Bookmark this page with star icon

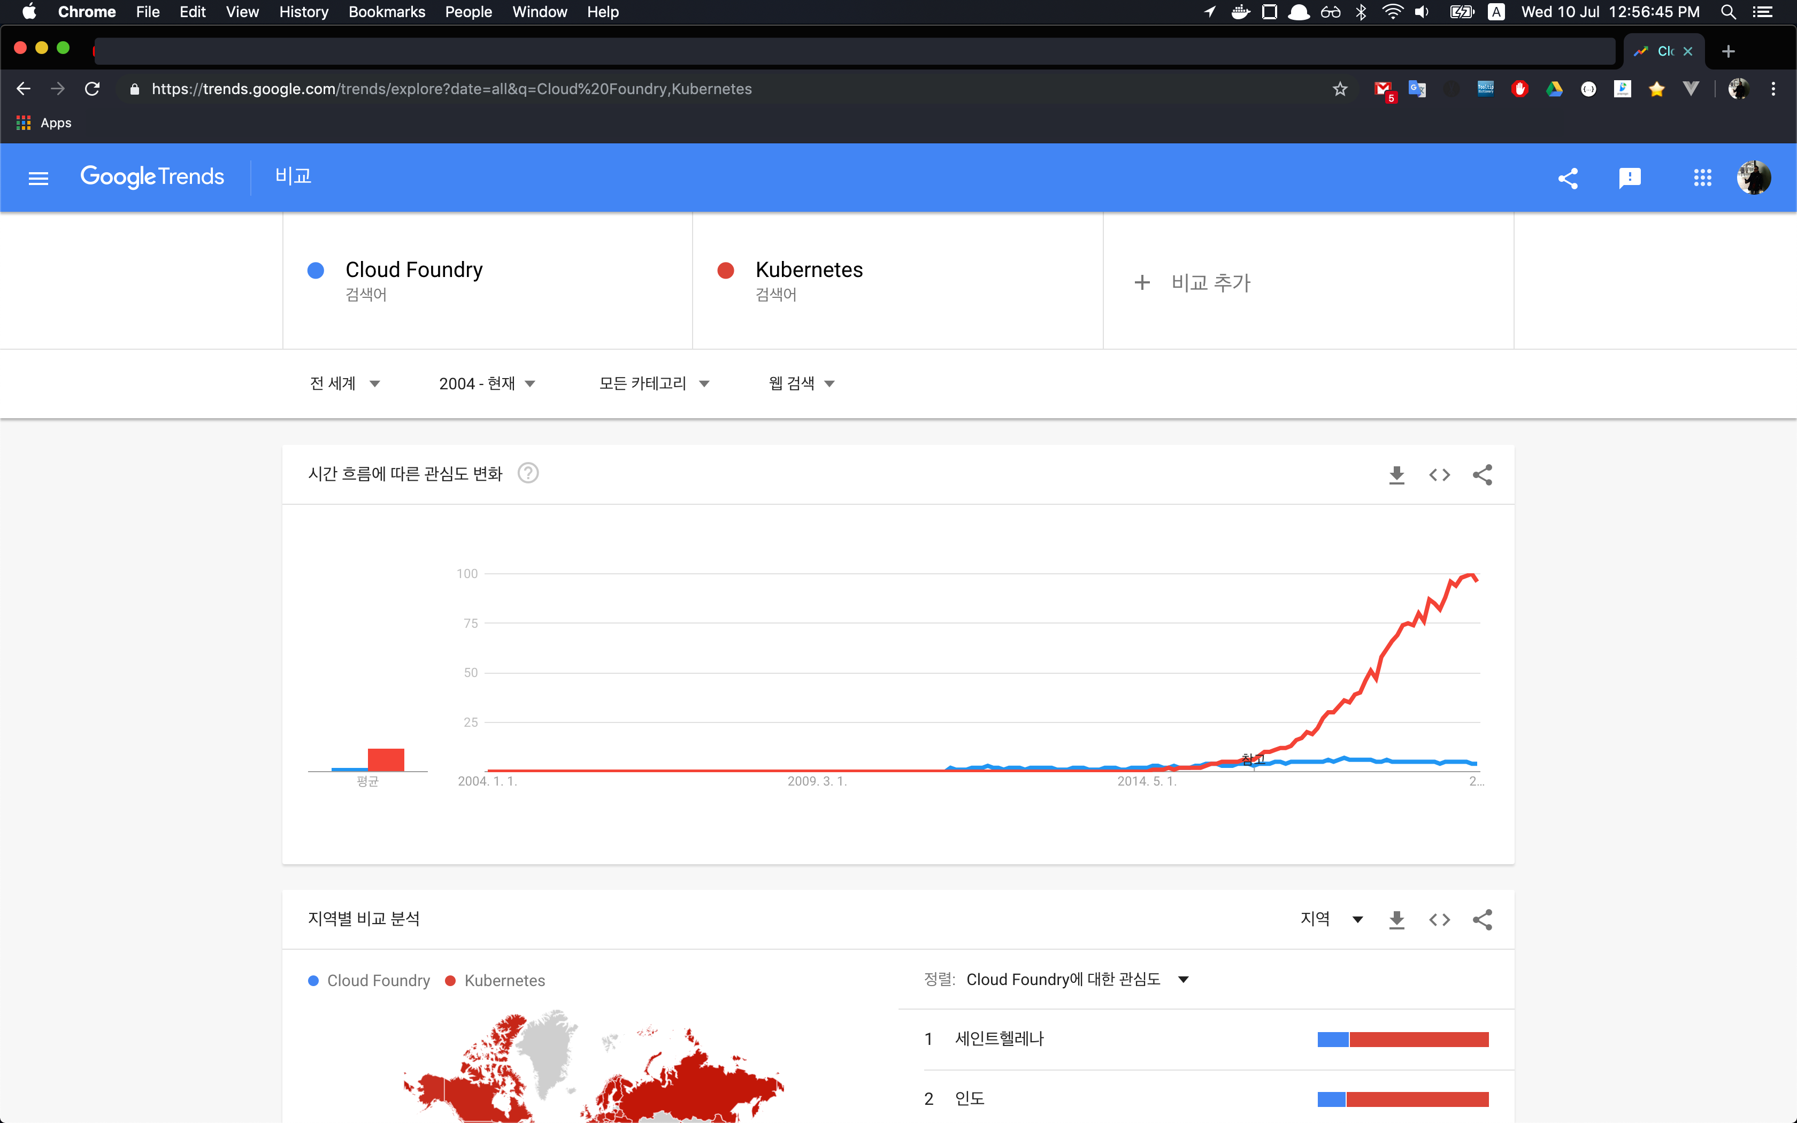tap(1340, 89)
